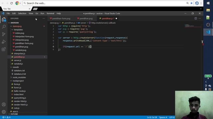213x119 pixels.
Task: Click the server breadcrumb segment
Action: 82,23
